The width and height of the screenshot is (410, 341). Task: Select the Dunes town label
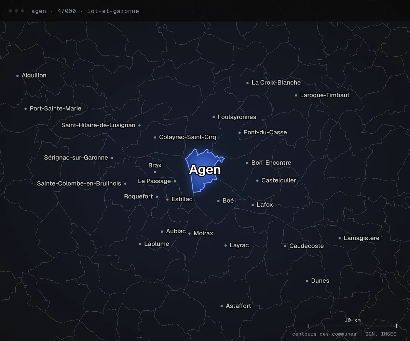(x=320, y=281)
